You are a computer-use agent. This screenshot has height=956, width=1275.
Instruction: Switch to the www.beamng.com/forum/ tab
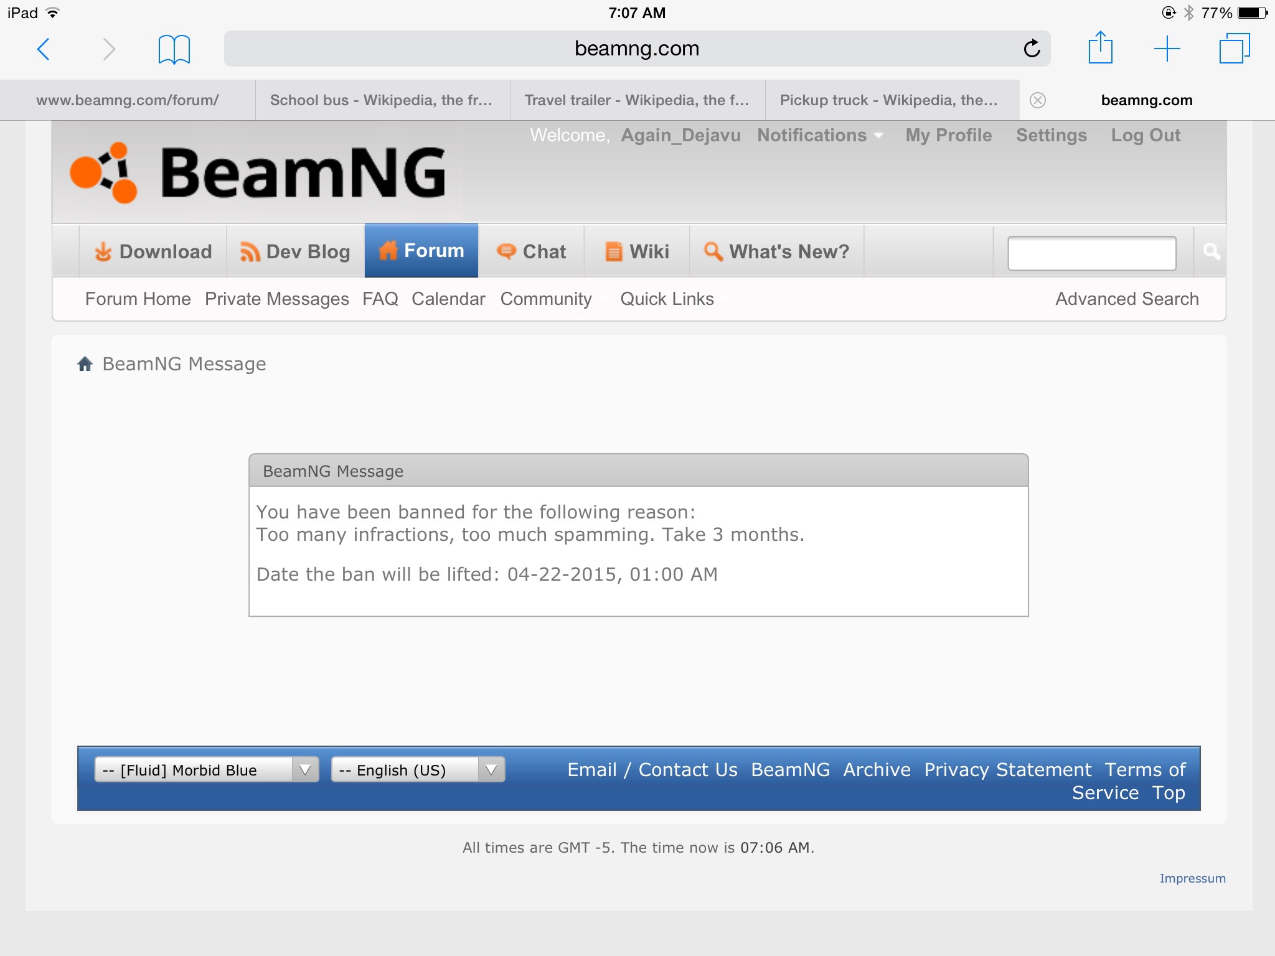[128, 100]
